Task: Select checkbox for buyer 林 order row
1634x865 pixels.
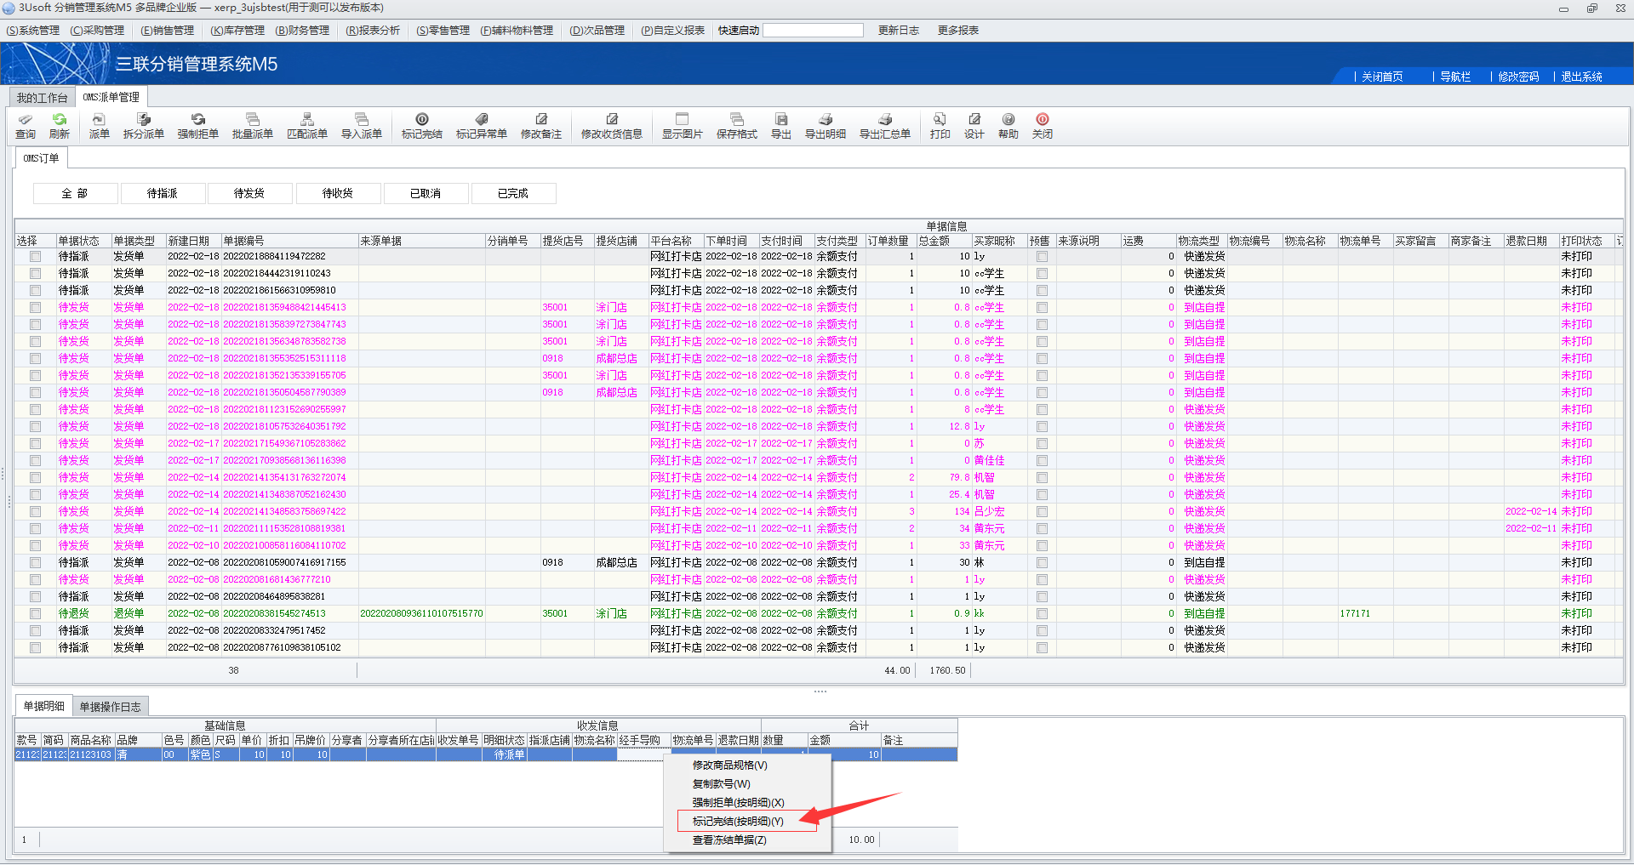Action: (35, 562)
